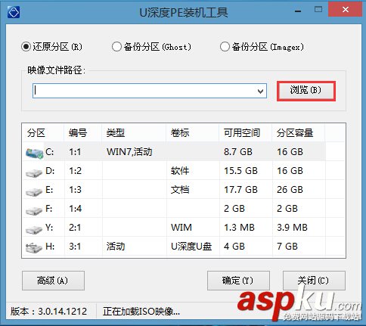The width and height of the screenshot is (366, 326).
Task: Click the 浏览(B) browse button
Action: tap(306, 91)
